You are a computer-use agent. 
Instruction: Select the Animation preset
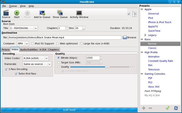[154, 57]
